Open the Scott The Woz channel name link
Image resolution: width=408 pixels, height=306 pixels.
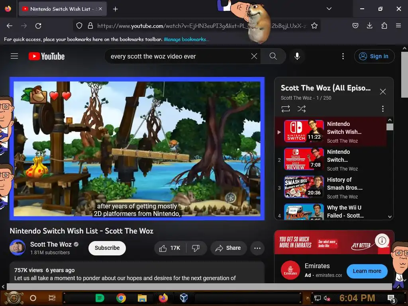51,244
